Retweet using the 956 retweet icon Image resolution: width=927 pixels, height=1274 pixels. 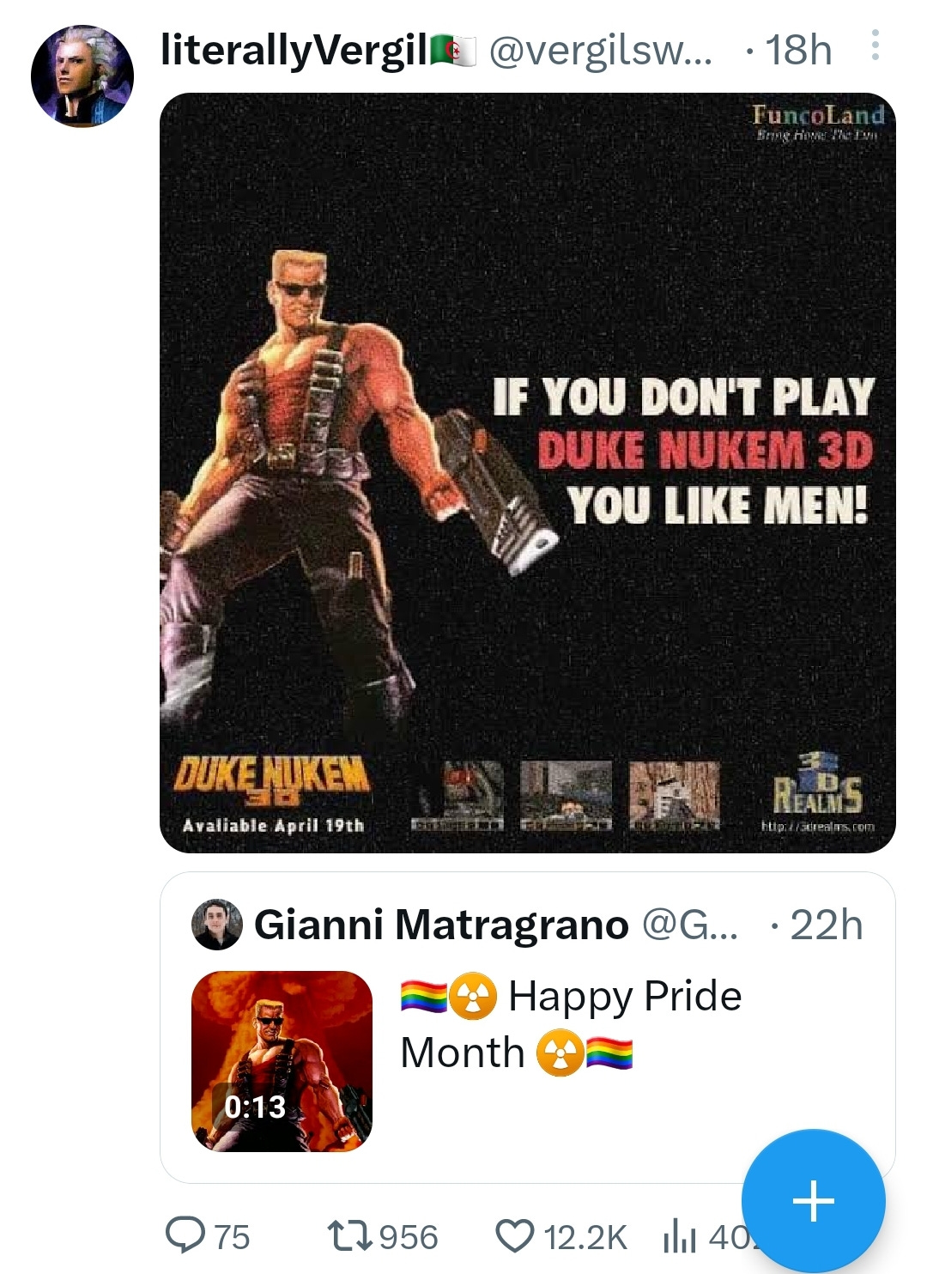[x=350, y=1236]
